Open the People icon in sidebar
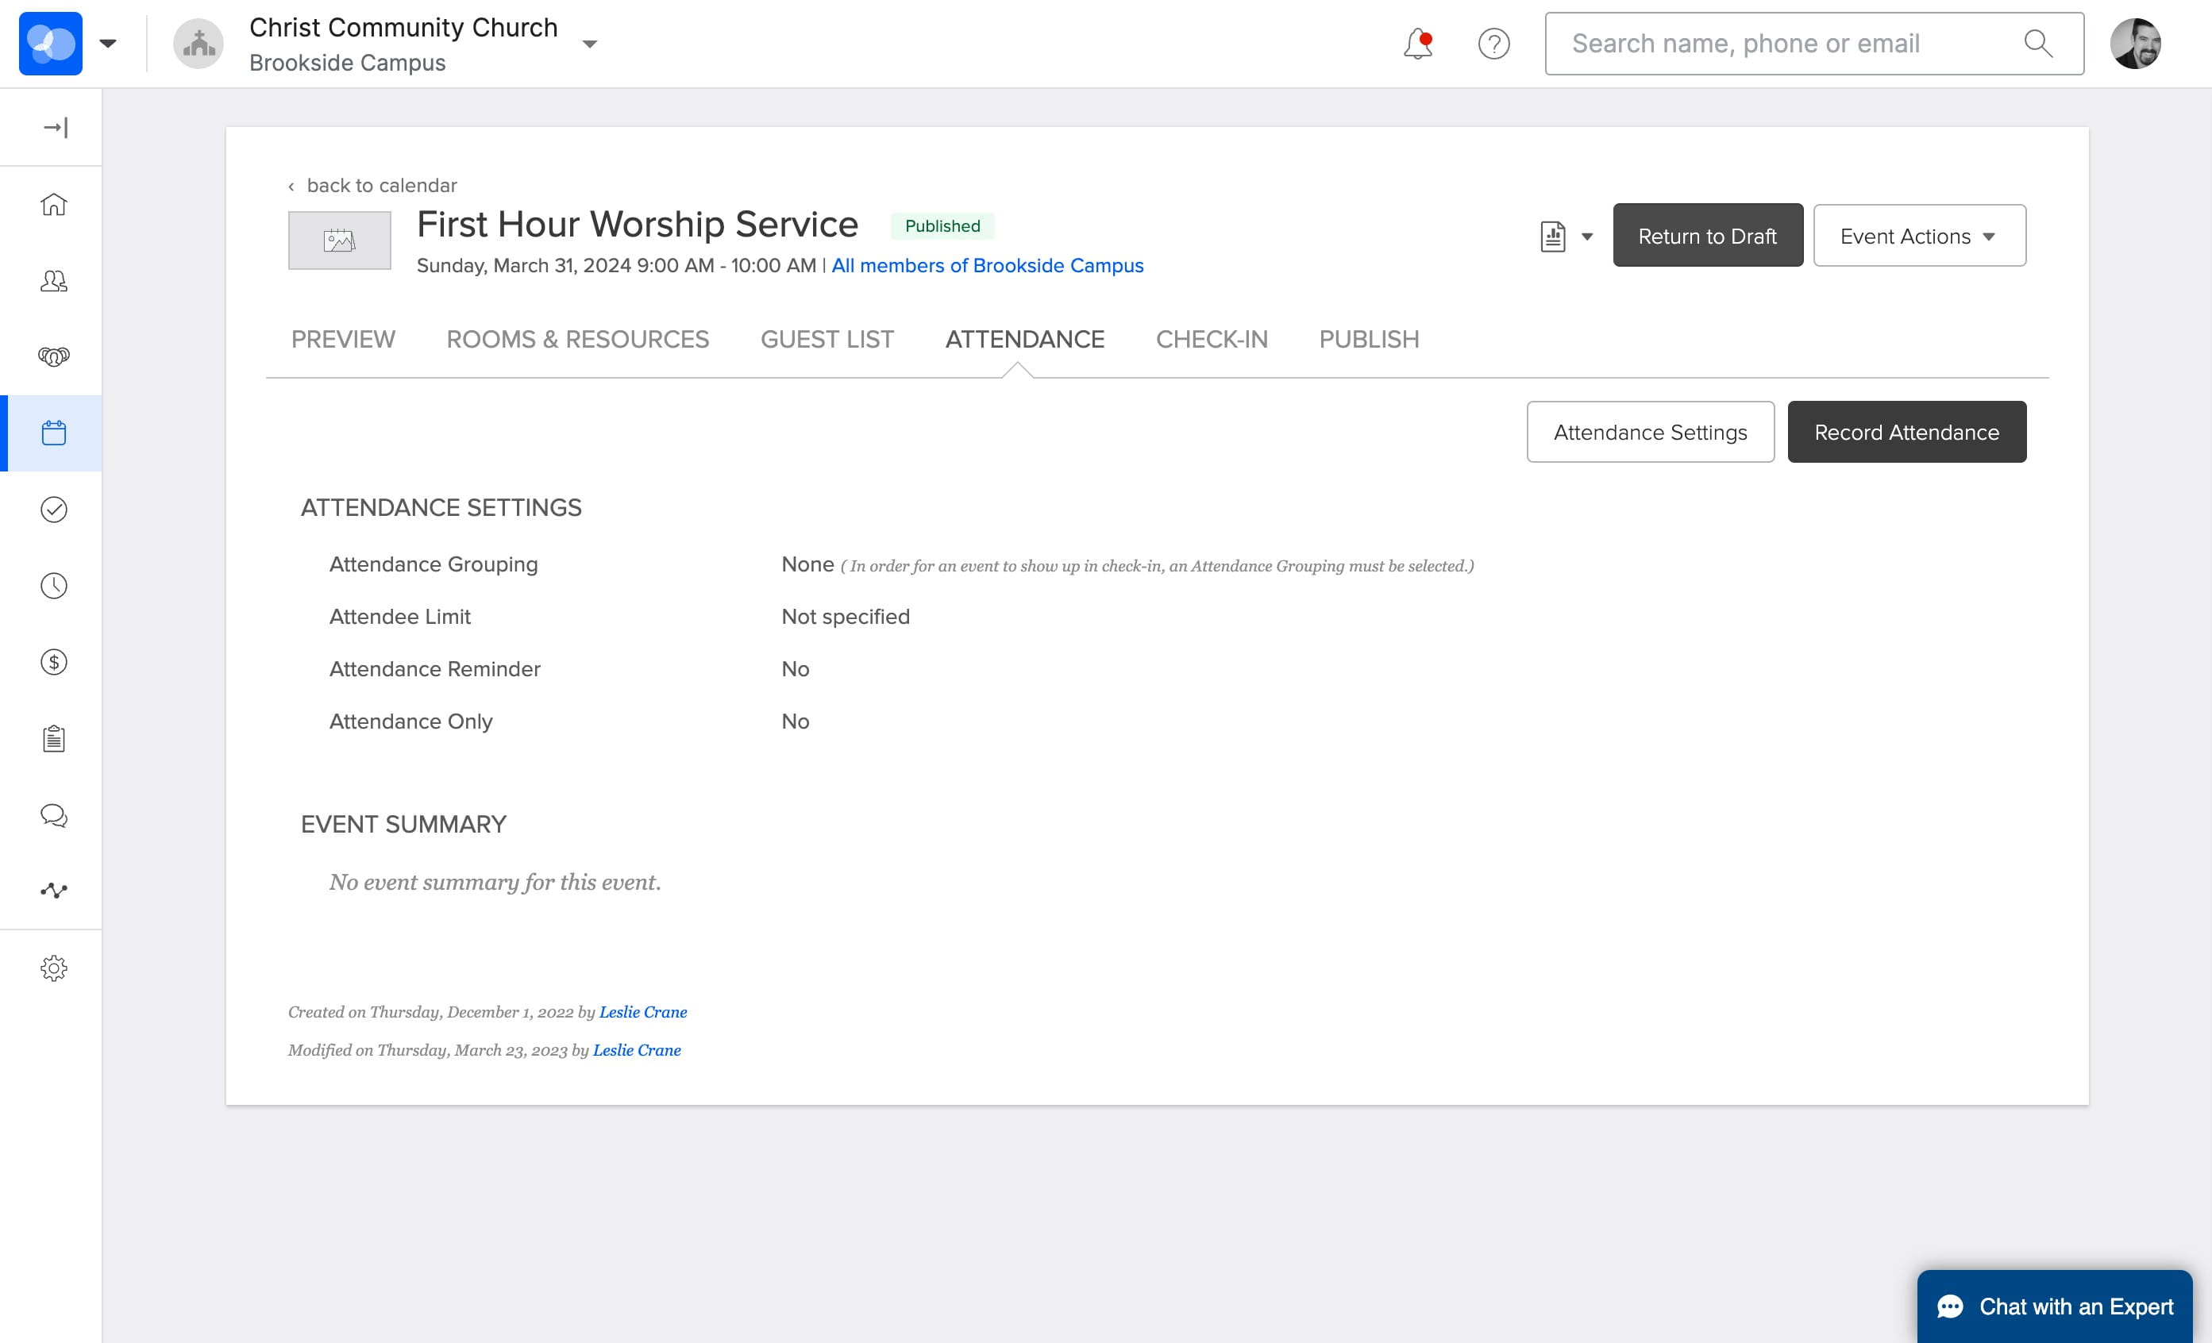This screenshot has width=2212, height=1343. pyautogui.click(x=54, y=281)
